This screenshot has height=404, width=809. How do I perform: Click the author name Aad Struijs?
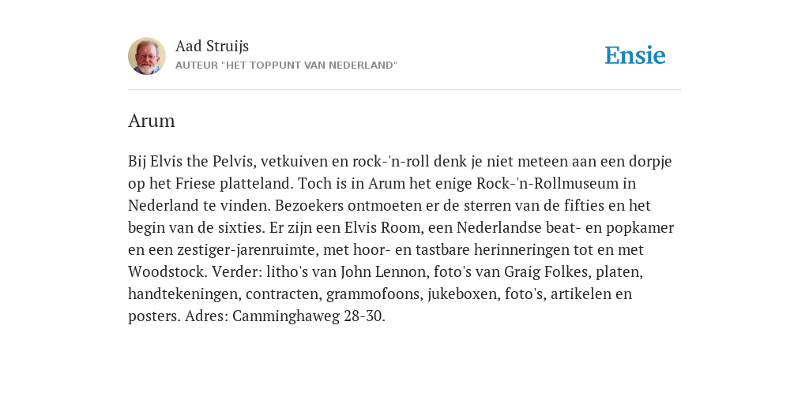212,46
